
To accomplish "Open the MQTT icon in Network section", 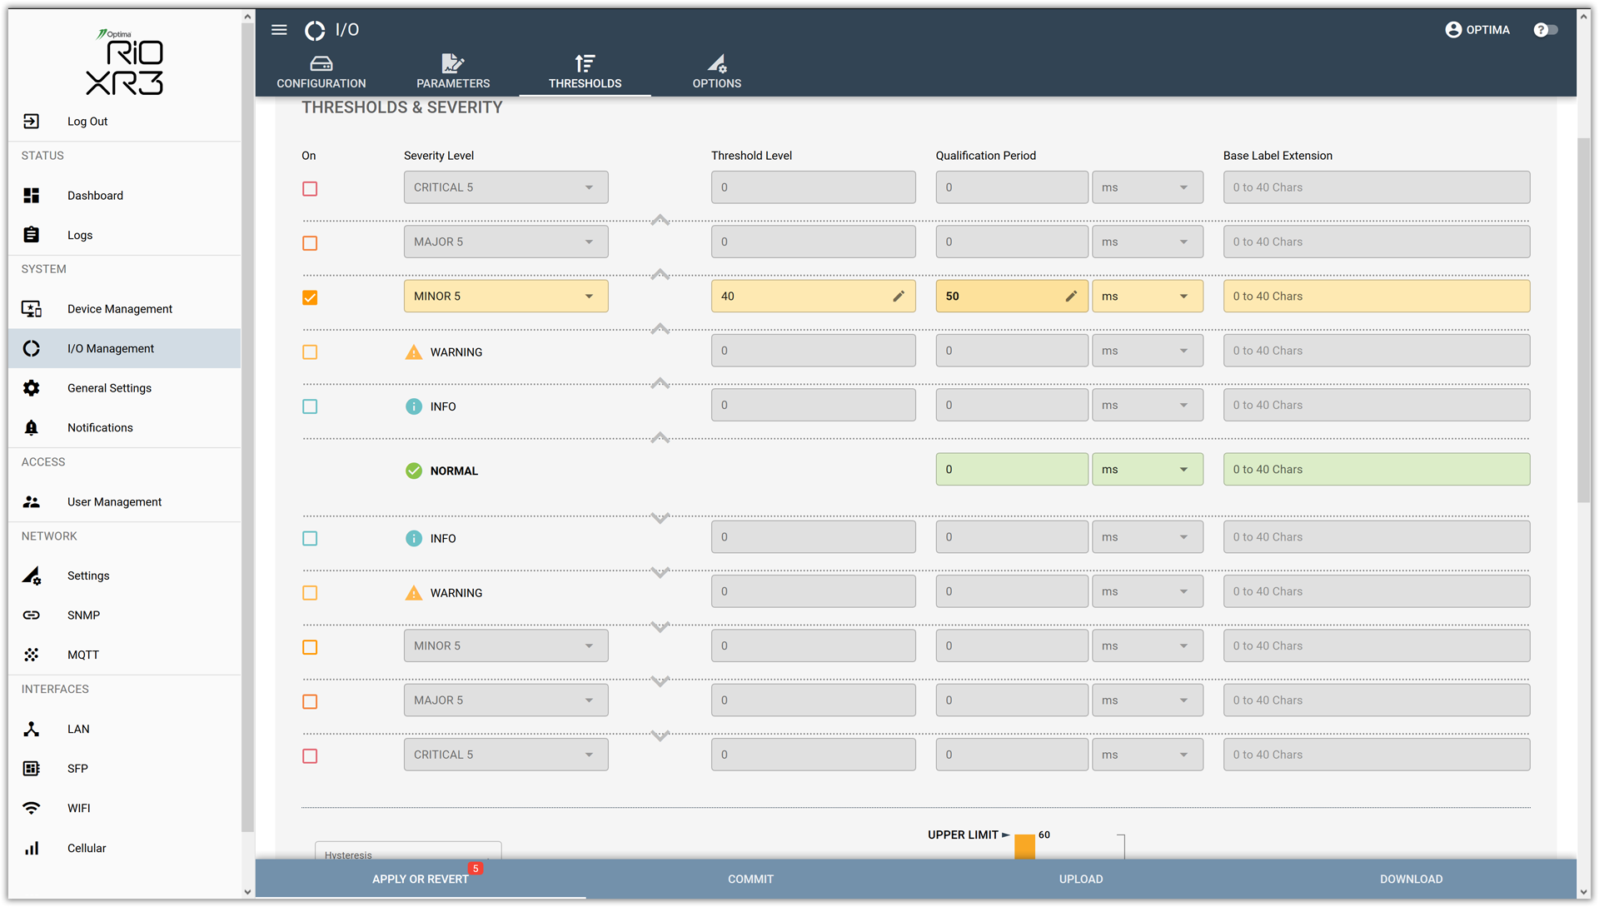I will tap(32, 655).
